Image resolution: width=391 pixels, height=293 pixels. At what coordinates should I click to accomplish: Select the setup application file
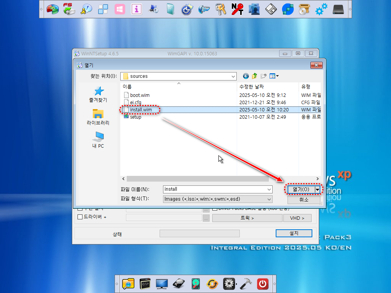pos(136,117)
